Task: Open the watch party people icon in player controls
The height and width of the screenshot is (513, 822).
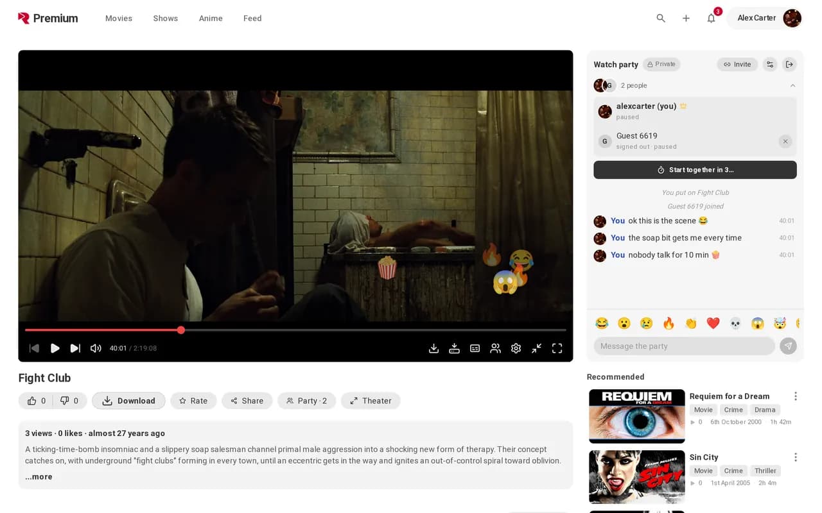Action: click(x=495, y=348)
